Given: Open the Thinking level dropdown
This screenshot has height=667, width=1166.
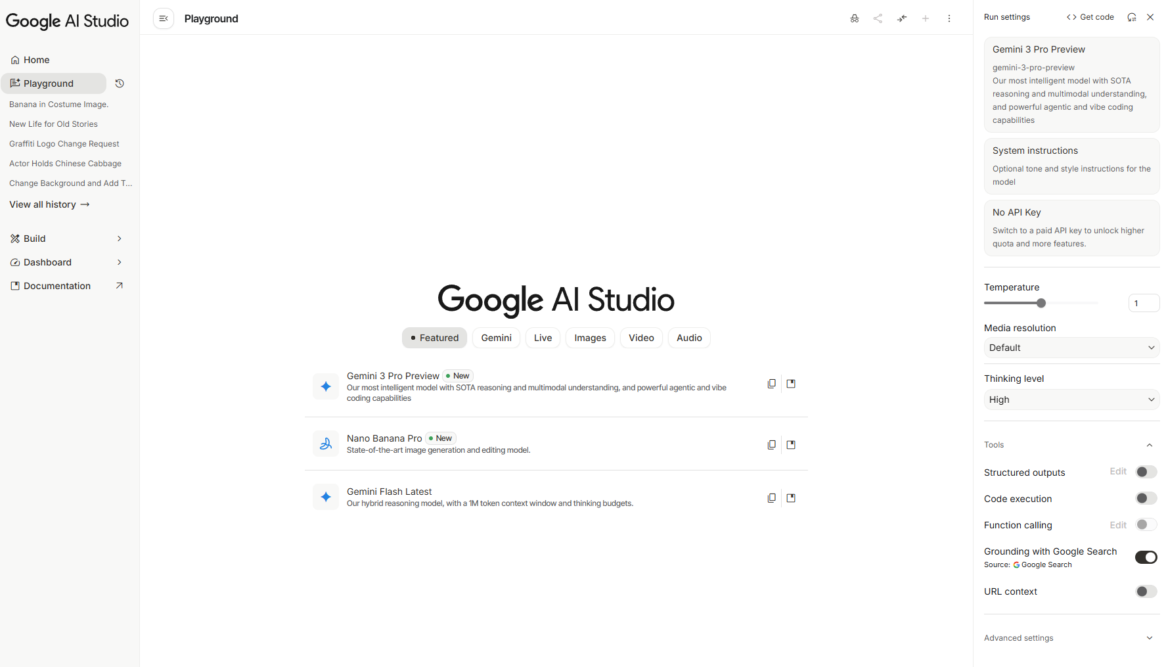Looking at the screenshot, I should [x=1071, y=400].
